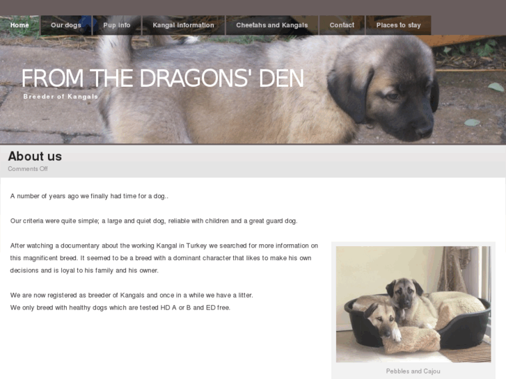Click the Contact menu item
The height and width of the screenshot is (379, 506).
(342, 25)
